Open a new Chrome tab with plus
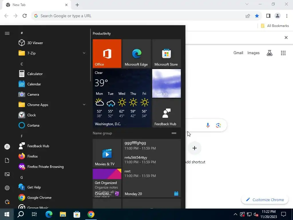The width and height of the screenshot is (293, 220). [x=77, y=5]
